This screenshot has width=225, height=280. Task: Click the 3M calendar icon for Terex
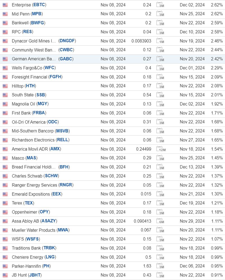coord(160,203)
